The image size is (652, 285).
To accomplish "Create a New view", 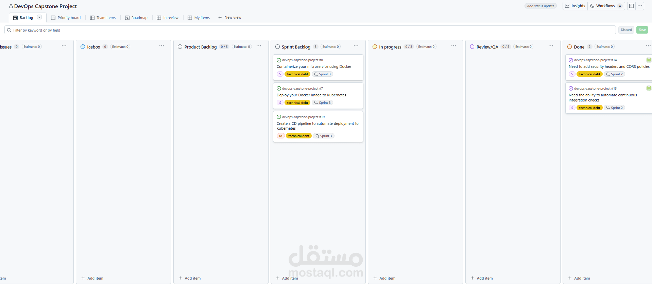I will (230, 17).
